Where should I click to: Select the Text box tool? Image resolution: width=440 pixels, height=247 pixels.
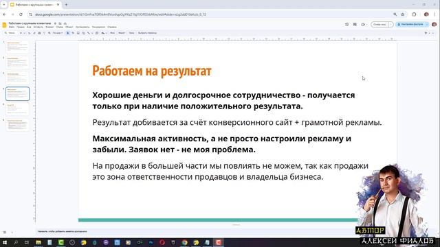(x=74, y=33)
